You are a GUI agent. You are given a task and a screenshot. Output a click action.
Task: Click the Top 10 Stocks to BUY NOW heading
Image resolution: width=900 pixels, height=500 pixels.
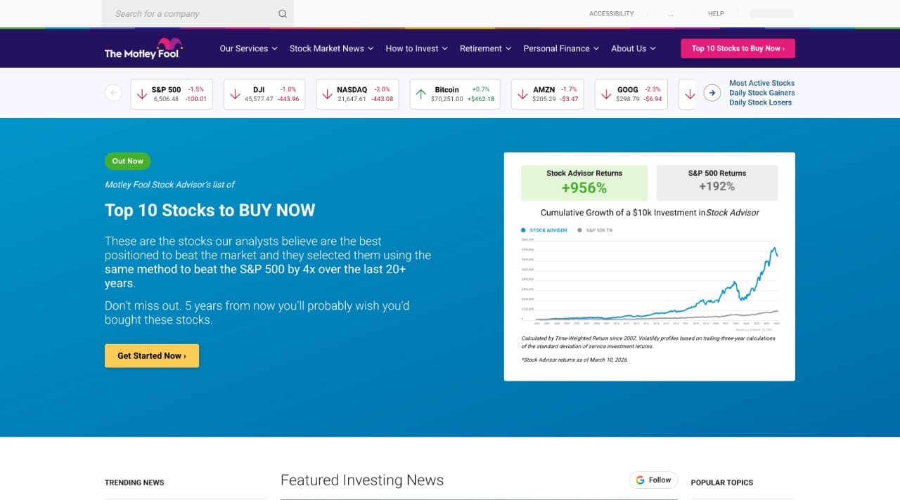pyautogui.click(x=210, y=210)
